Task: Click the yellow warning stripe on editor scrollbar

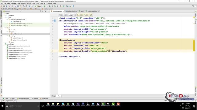Action: (194, 46)
